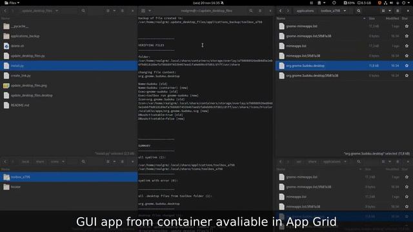413x232 pixels.
Task: Select mimeapps.list file in toolbox_a798 window
Action: pos(344,46)
